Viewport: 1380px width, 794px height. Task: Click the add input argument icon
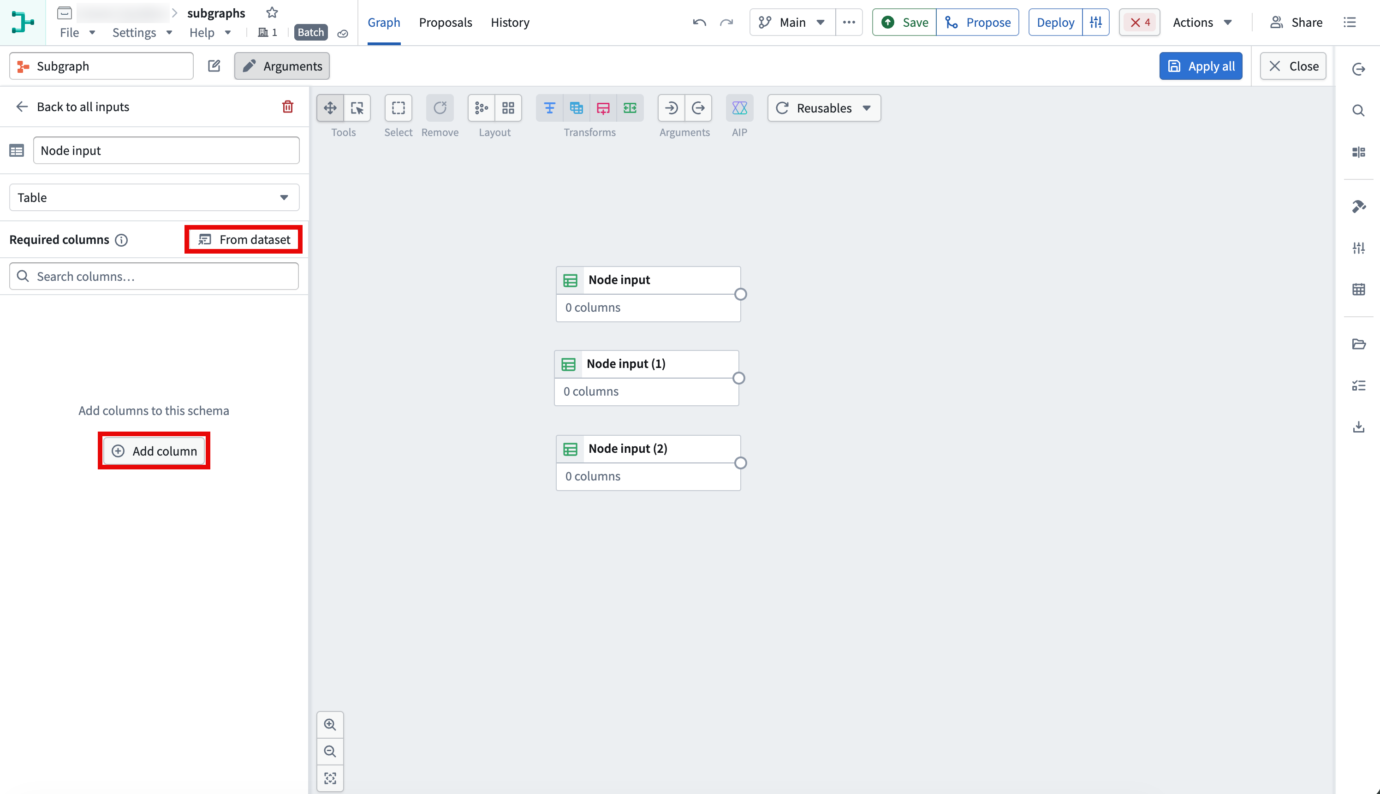[x=672, y=108]
